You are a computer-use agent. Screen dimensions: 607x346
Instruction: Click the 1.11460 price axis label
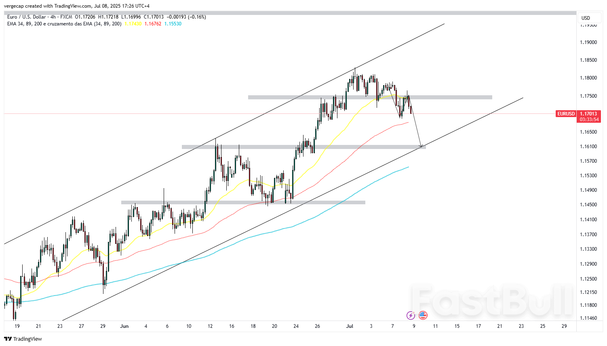click(588, 318)
